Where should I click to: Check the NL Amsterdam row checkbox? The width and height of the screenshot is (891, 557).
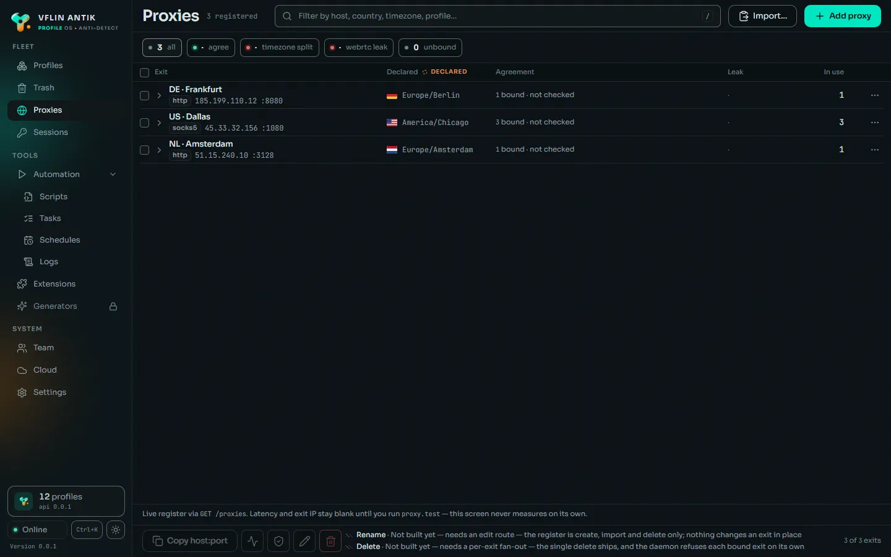[145, 150]
